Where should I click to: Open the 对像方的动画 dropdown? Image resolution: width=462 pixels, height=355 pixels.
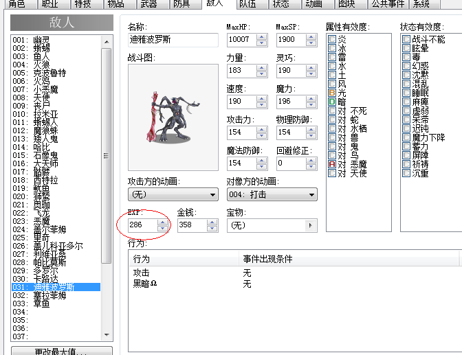(x=272, y=194)
